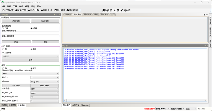Select TX in 采数 section
This screenshot has width=212, height=111.
click(x=3, y=68)
